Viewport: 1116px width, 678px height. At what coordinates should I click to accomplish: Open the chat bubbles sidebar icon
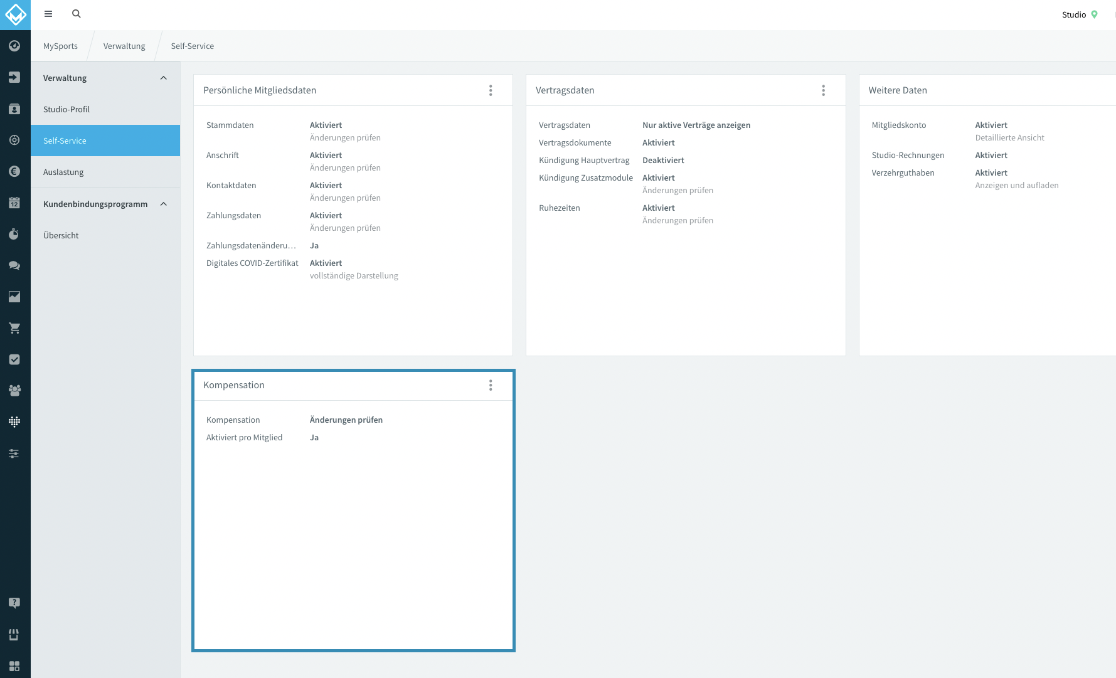point(14,265)
